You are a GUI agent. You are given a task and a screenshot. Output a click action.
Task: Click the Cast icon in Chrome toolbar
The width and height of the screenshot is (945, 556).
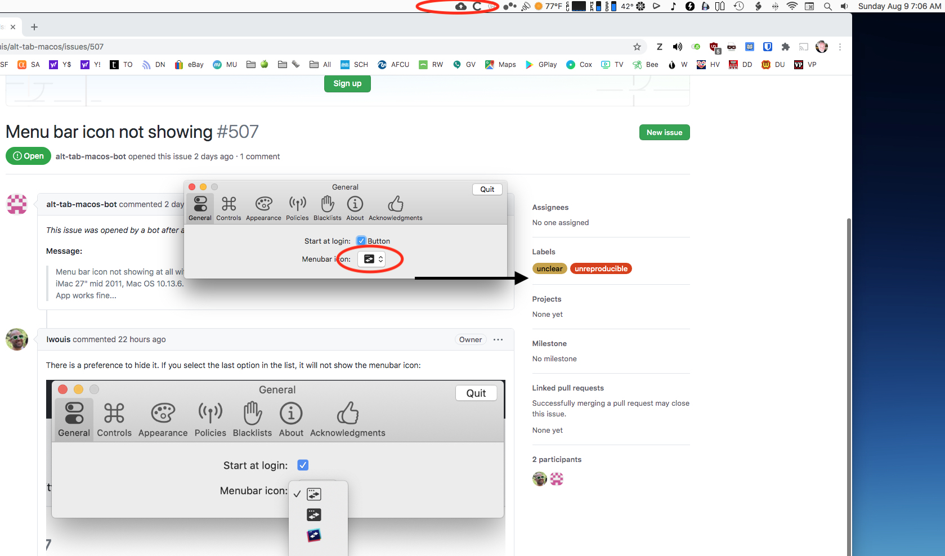[803, 47]
